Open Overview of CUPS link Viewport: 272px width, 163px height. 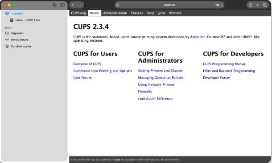tap(87, 64)
